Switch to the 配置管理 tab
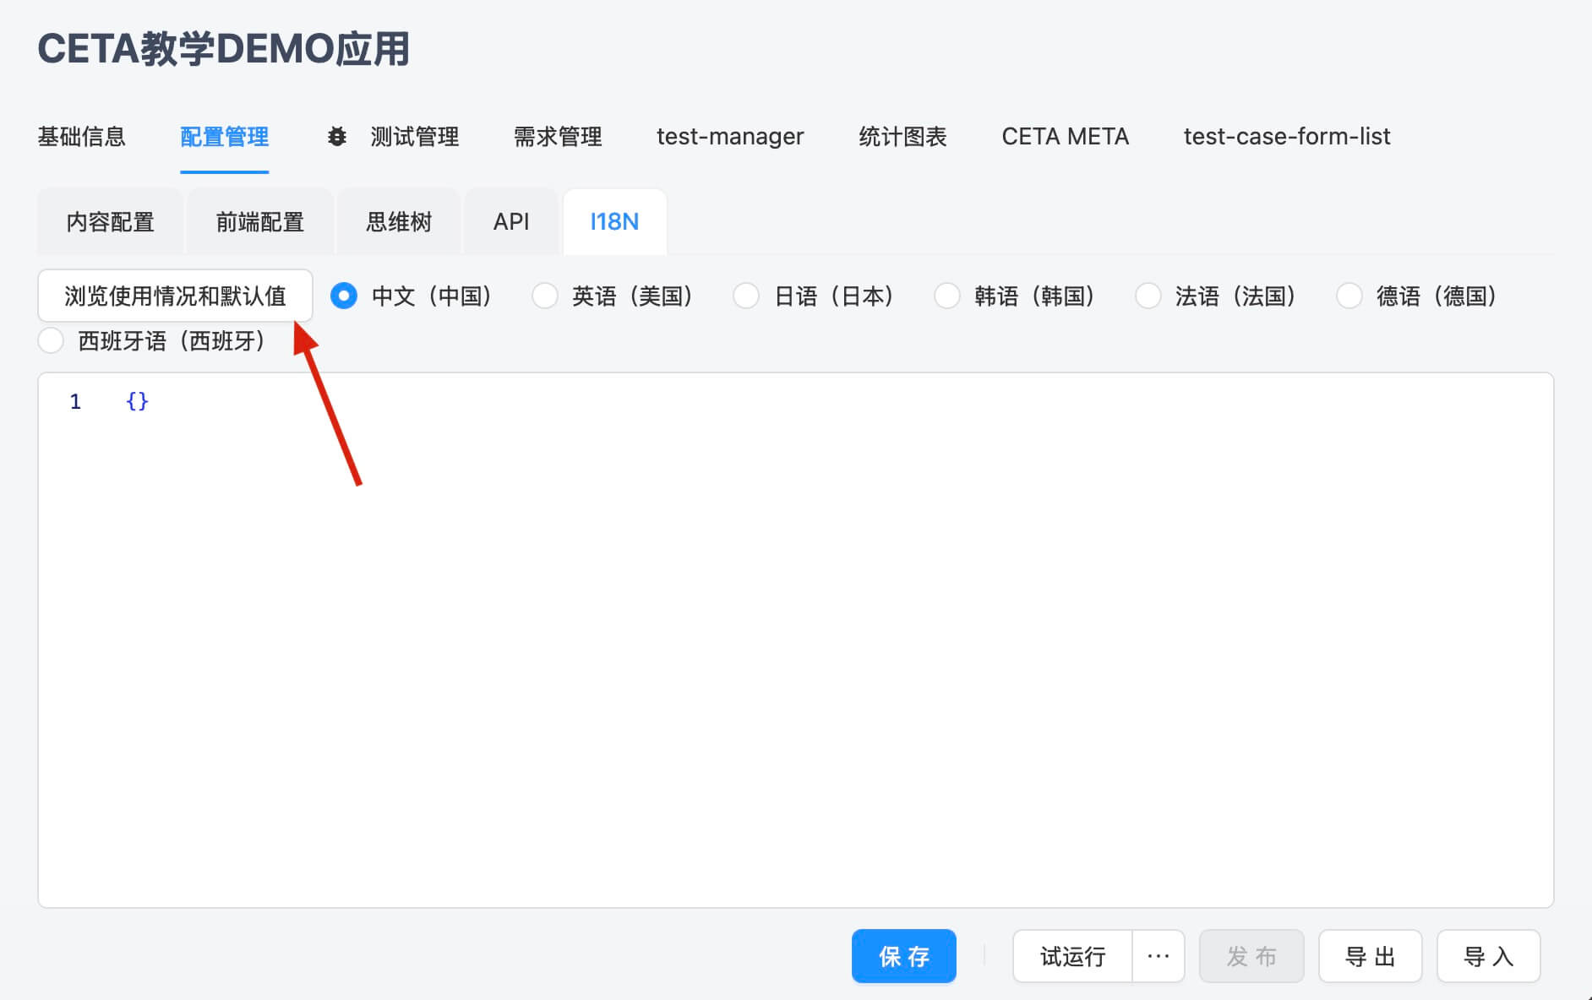The image size is (1592, 1000). (x=225, y=136)
